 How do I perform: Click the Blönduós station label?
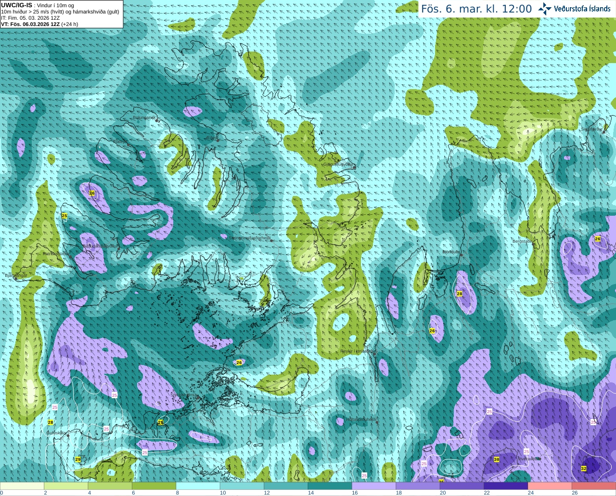[452, 252]
